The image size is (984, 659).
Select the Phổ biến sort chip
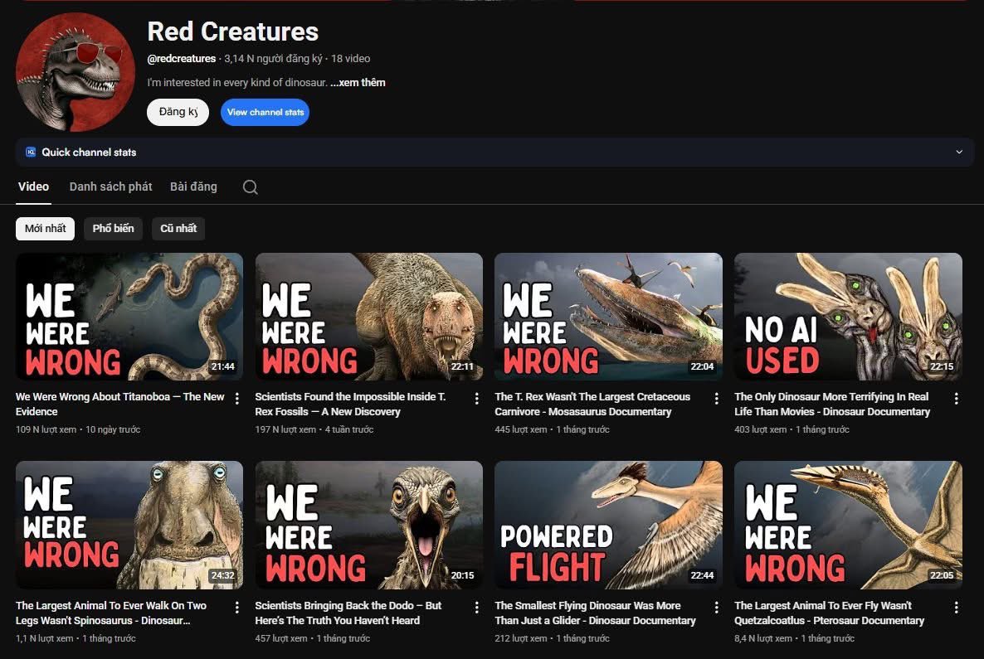(113, 228)
